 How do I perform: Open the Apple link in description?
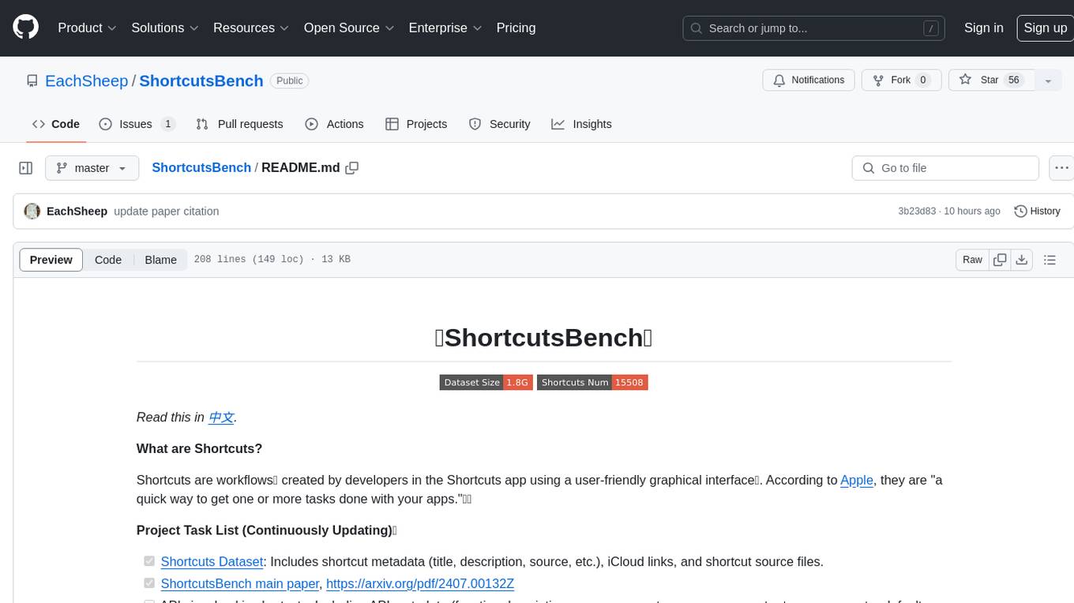(x=857, y=480)
